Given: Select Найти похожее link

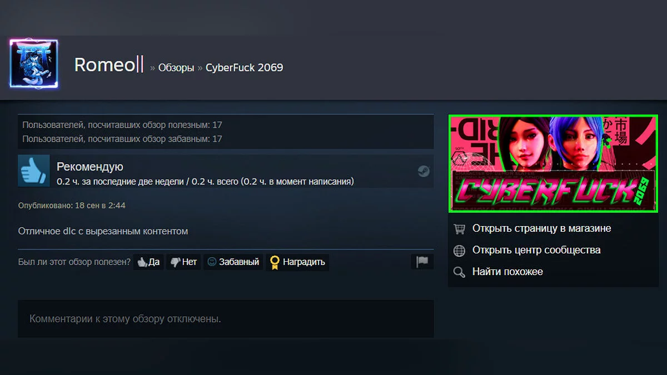Looking at the screenshot, I should [507, 272].
